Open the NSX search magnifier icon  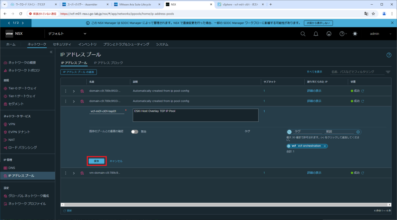pos(303,34)
